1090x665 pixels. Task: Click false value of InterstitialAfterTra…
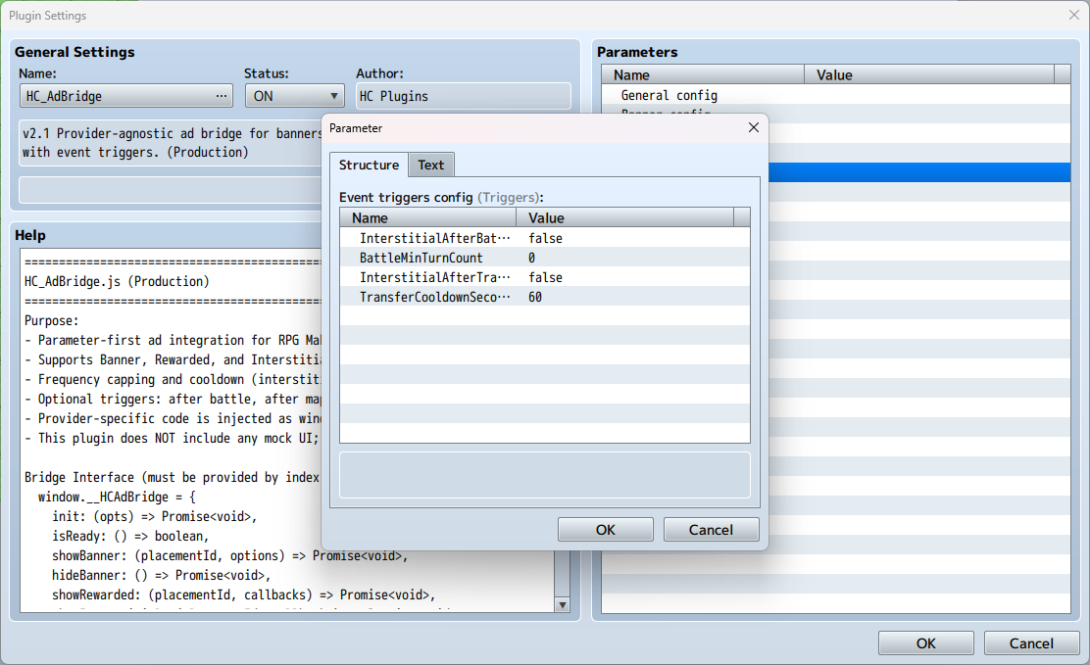point(545,277)
